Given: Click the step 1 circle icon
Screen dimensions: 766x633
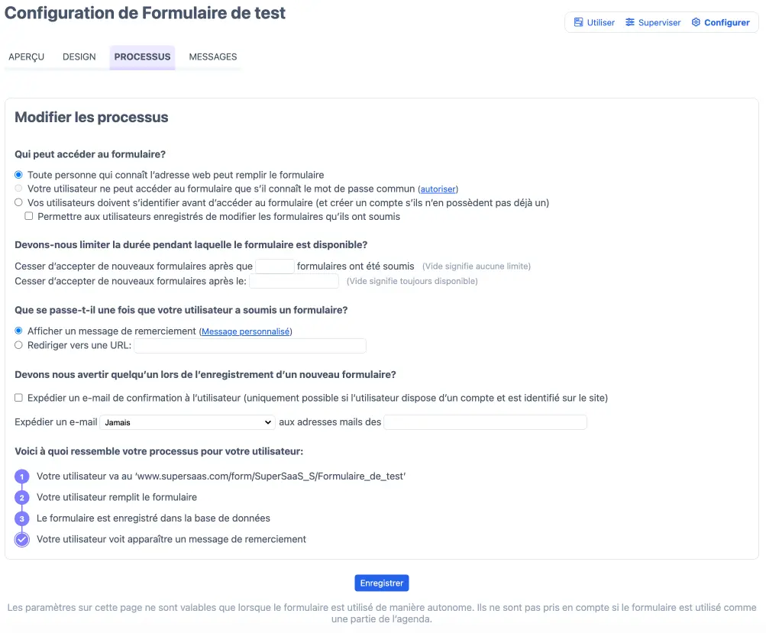Looking at the screenshot, I should (x=22, y=476).
